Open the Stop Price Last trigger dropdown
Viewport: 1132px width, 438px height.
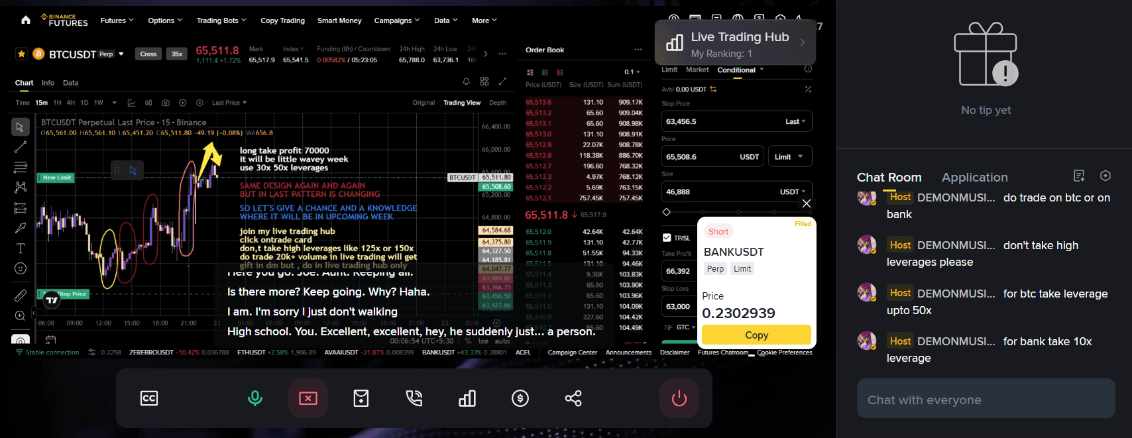(x=795, y=121)
